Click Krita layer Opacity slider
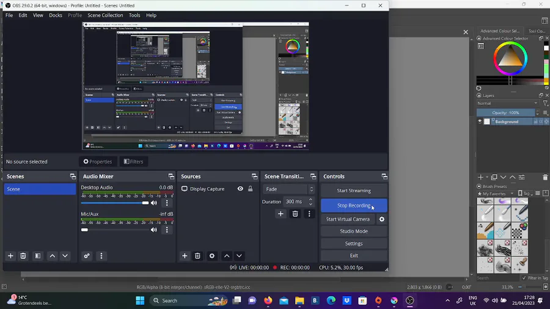Screen dimensions: 550x309 [x=505, y=113]
